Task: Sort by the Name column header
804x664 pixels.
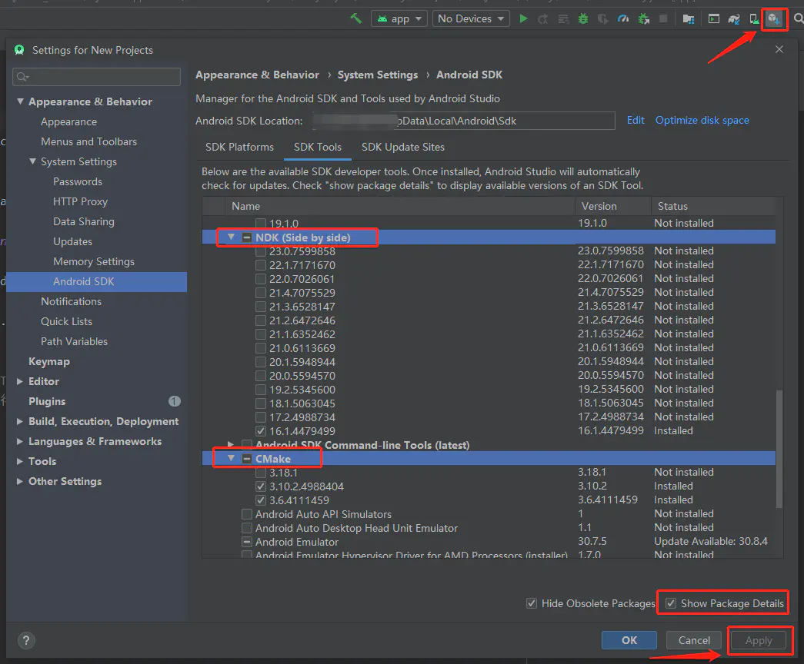Action: pos(400,206)
